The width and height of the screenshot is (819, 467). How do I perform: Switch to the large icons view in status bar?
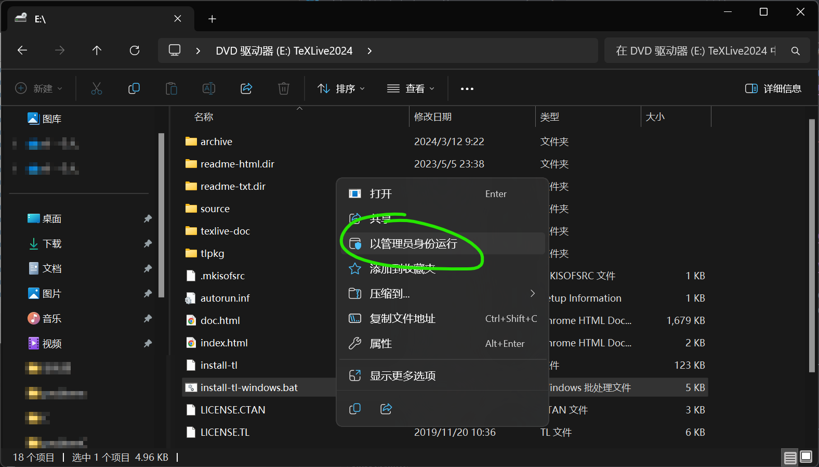click(x=806, y=457)
